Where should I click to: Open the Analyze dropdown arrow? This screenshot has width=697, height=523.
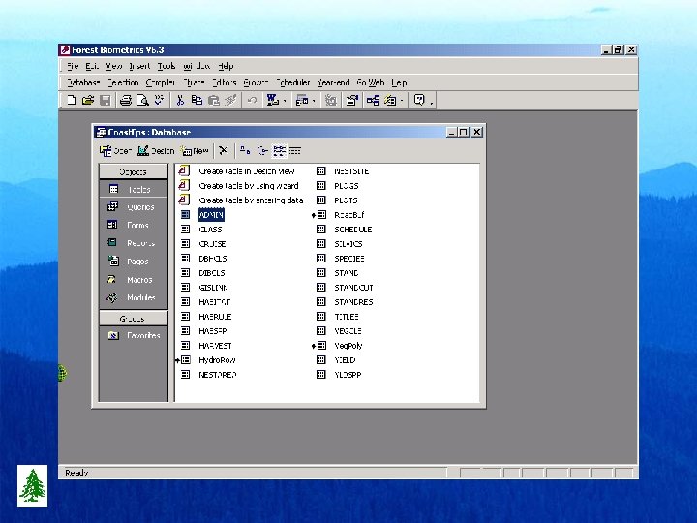(314, 101)
